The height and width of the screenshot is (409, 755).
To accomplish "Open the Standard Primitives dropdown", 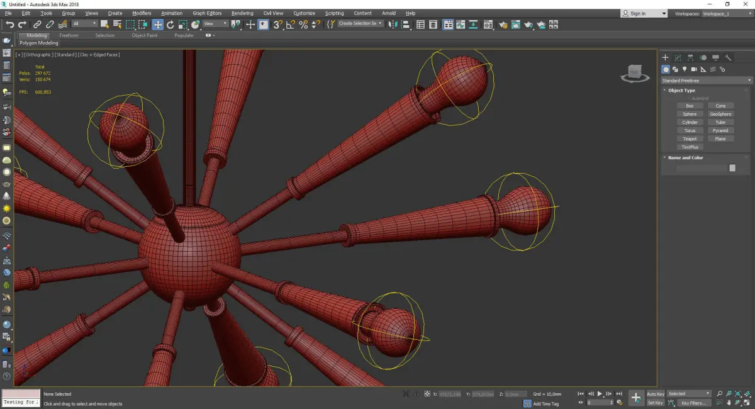I will pyautogui.click(x=705, y=81).
